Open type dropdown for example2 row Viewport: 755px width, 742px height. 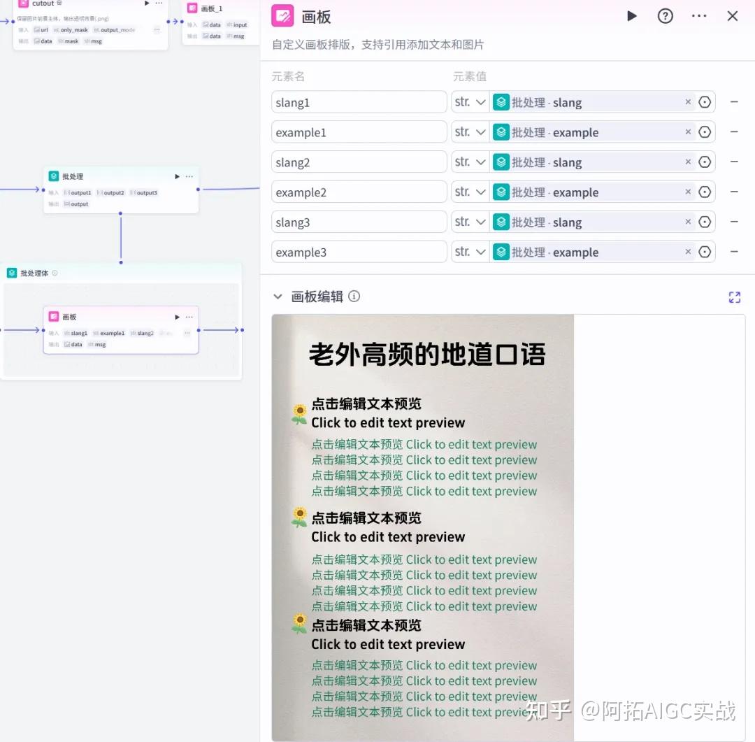click(470, 192)
